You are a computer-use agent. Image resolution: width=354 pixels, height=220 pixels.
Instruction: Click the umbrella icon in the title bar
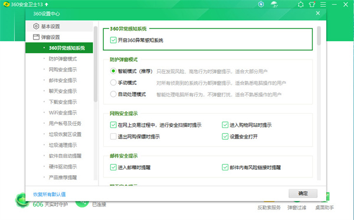coord(274,4)
